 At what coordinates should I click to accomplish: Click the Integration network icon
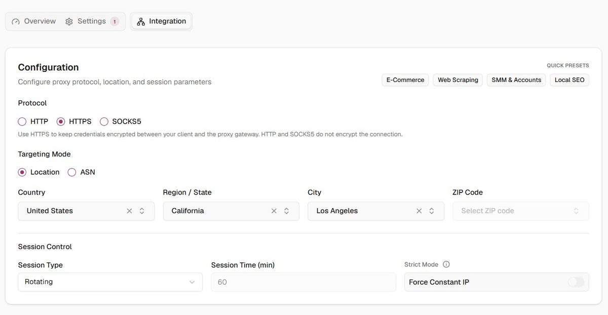coord(141,22)
